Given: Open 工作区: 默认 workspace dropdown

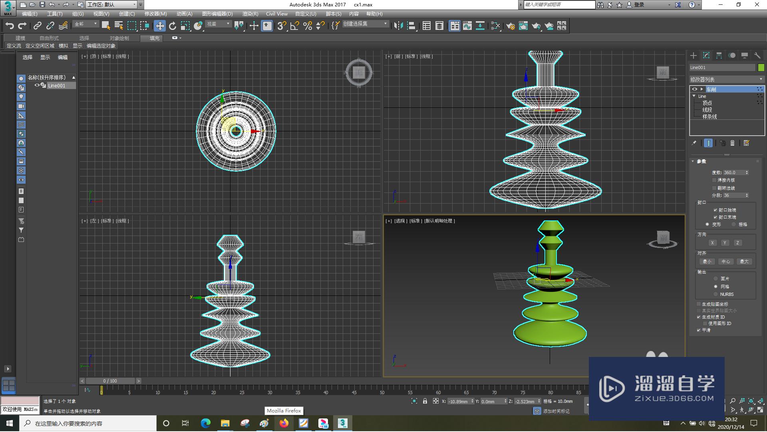Looking at the screenshot, I should [111, 5].
